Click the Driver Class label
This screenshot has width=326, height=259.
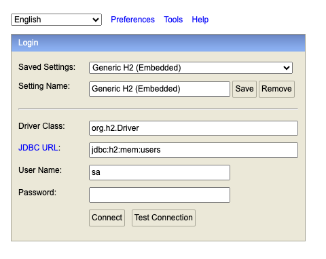click(x=41, y=126)
